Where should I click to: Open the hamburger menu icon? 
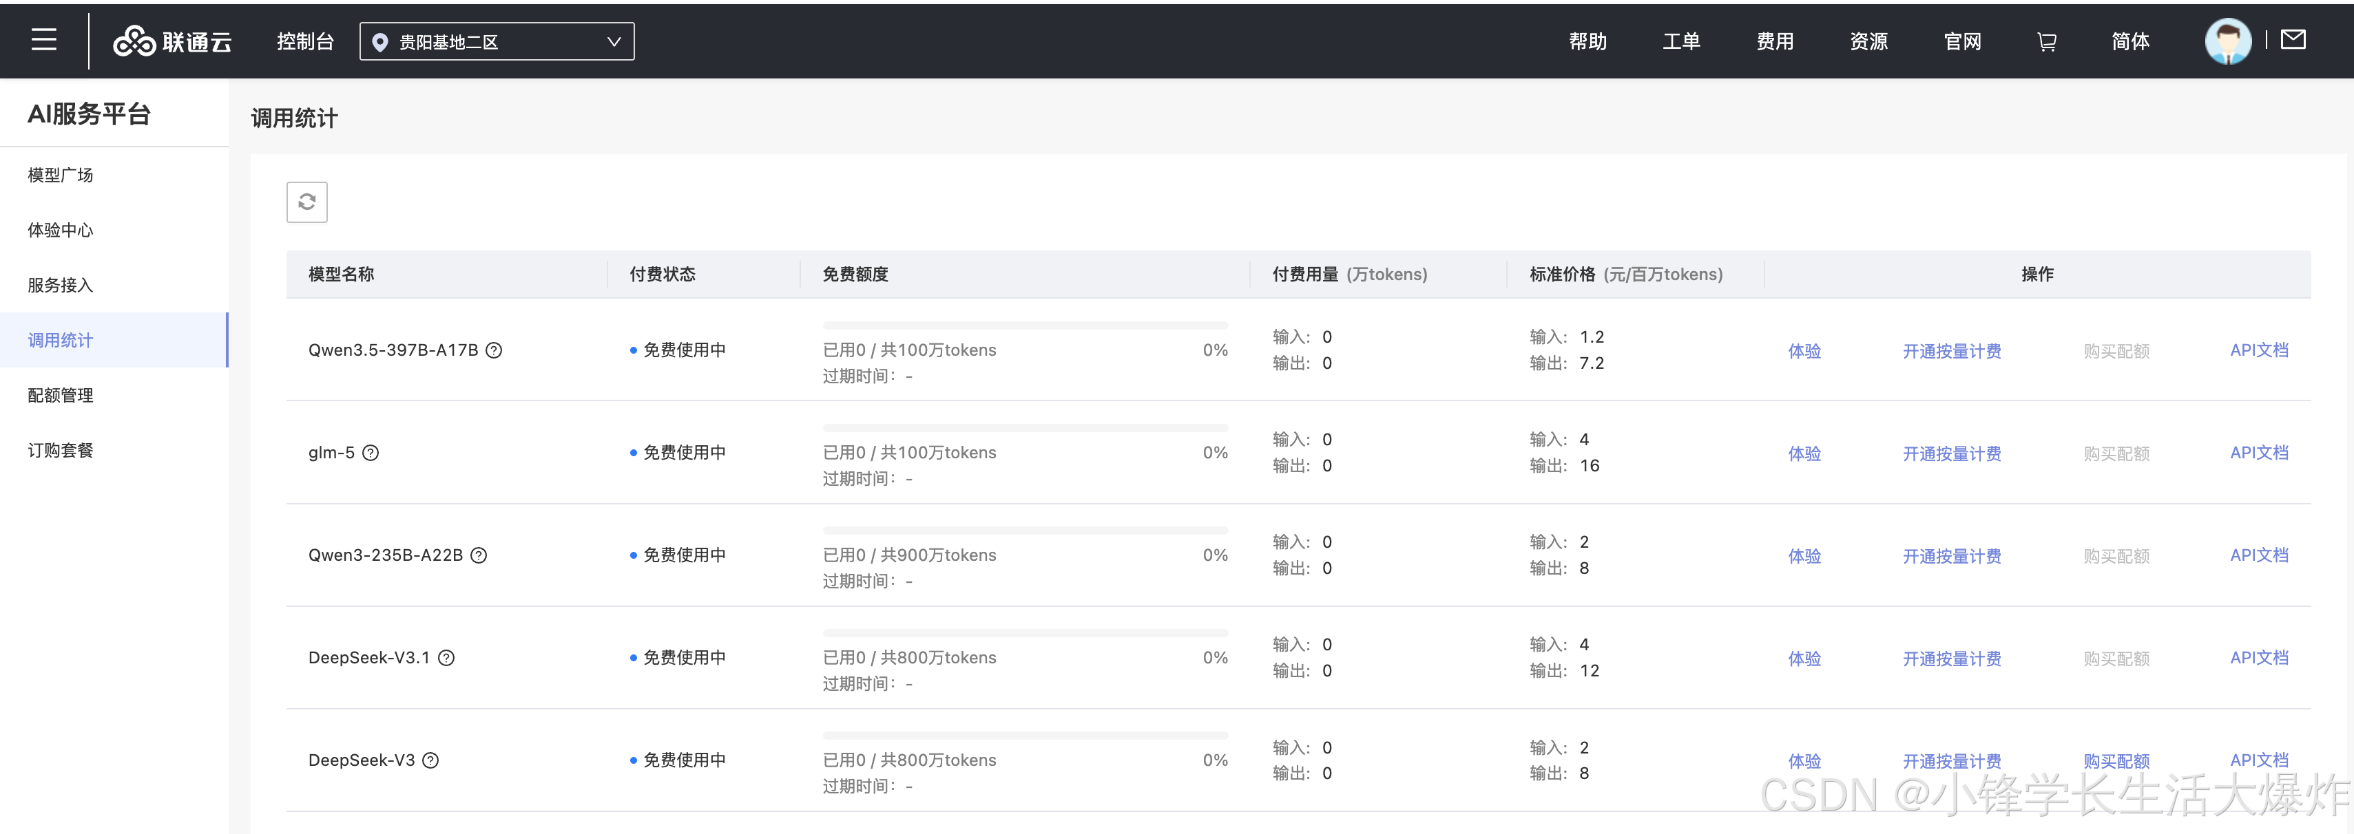click(44, 39)
